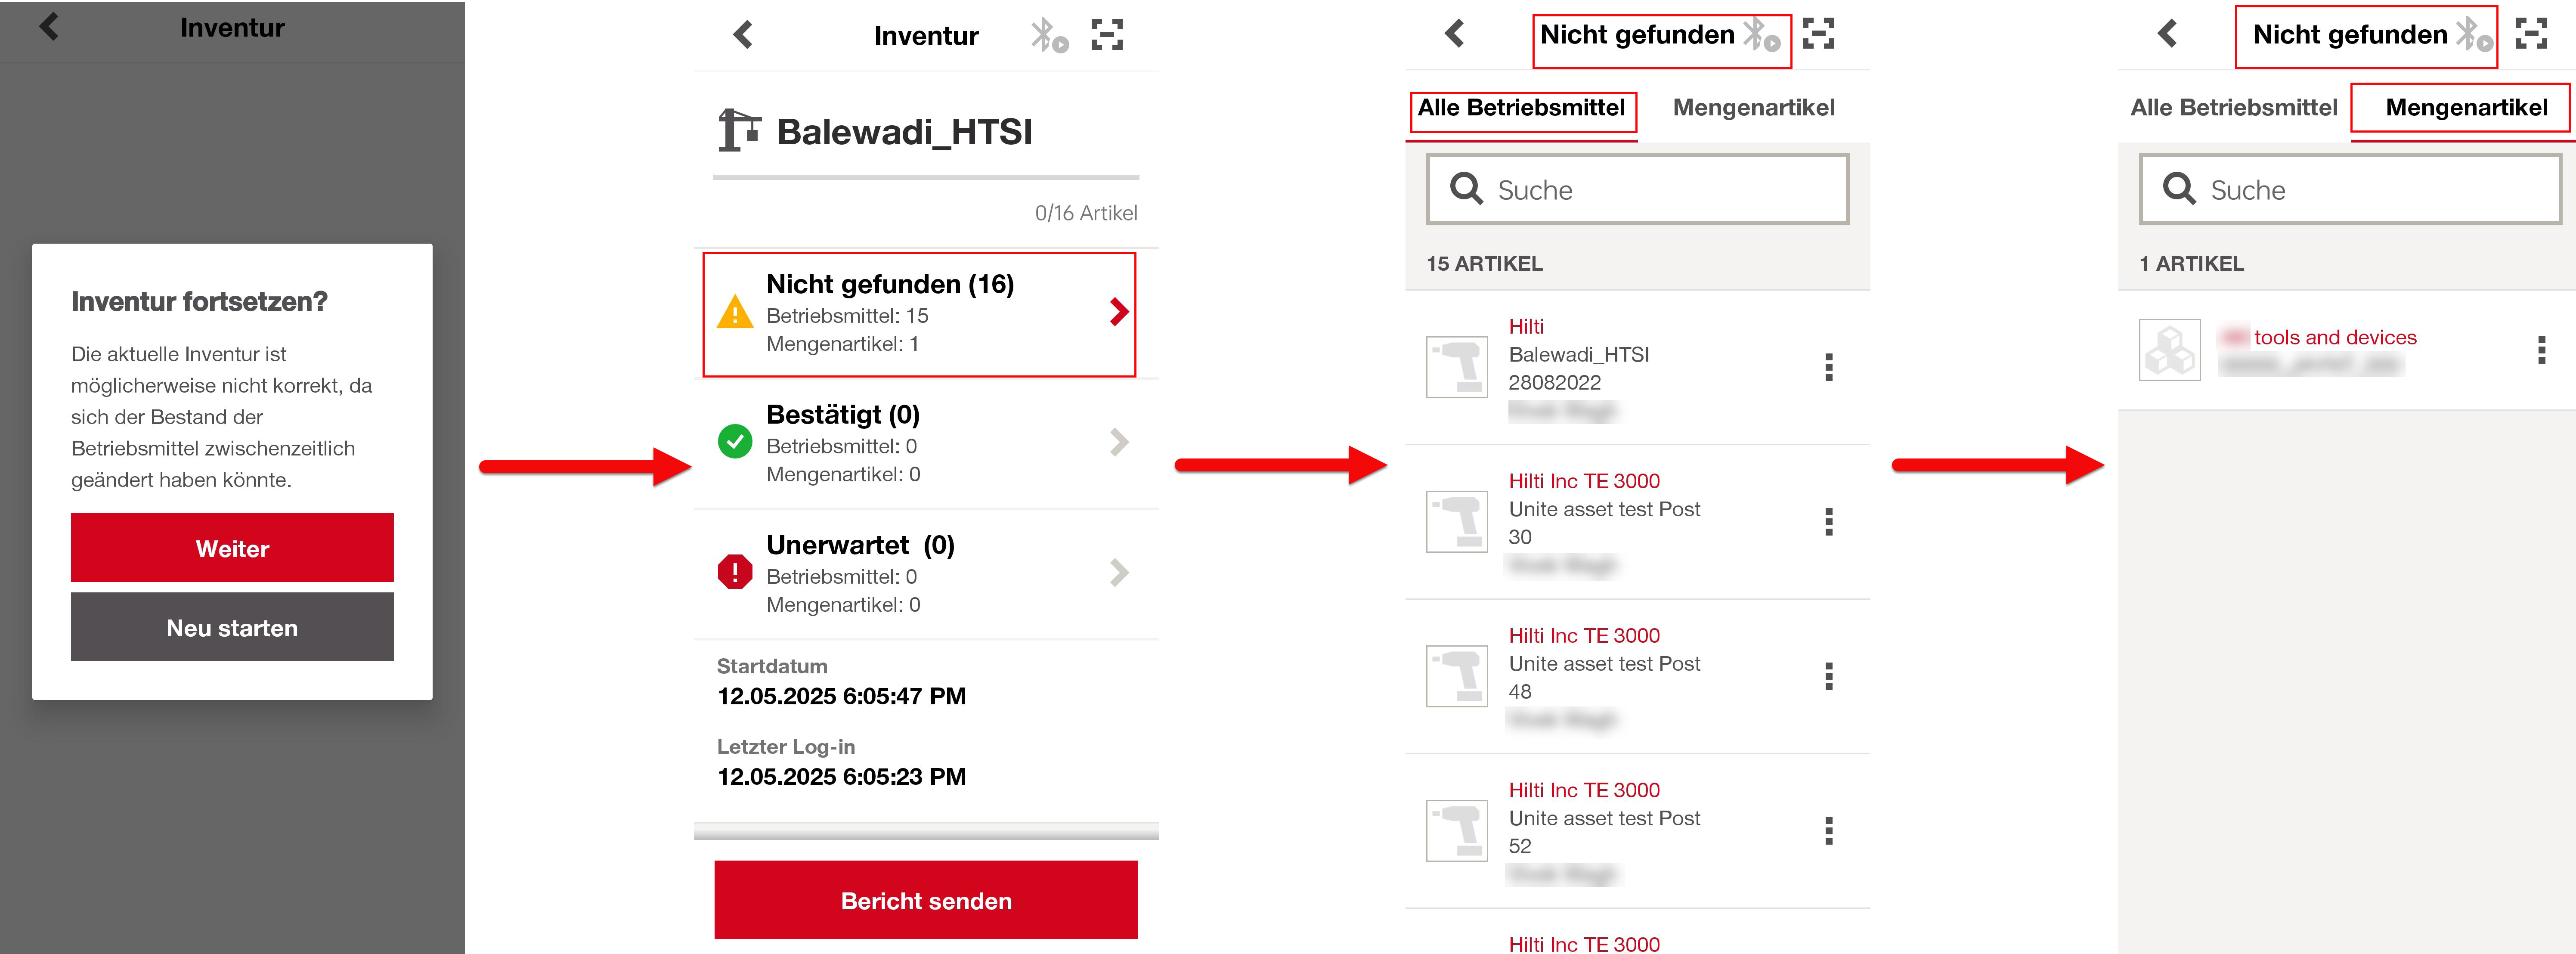The width and height of the screenshot is (2576, 954).
Task: Go back using the arrow on Balewadi_HTSI screen
Action: pyautogui.click(x=743, y=35)
